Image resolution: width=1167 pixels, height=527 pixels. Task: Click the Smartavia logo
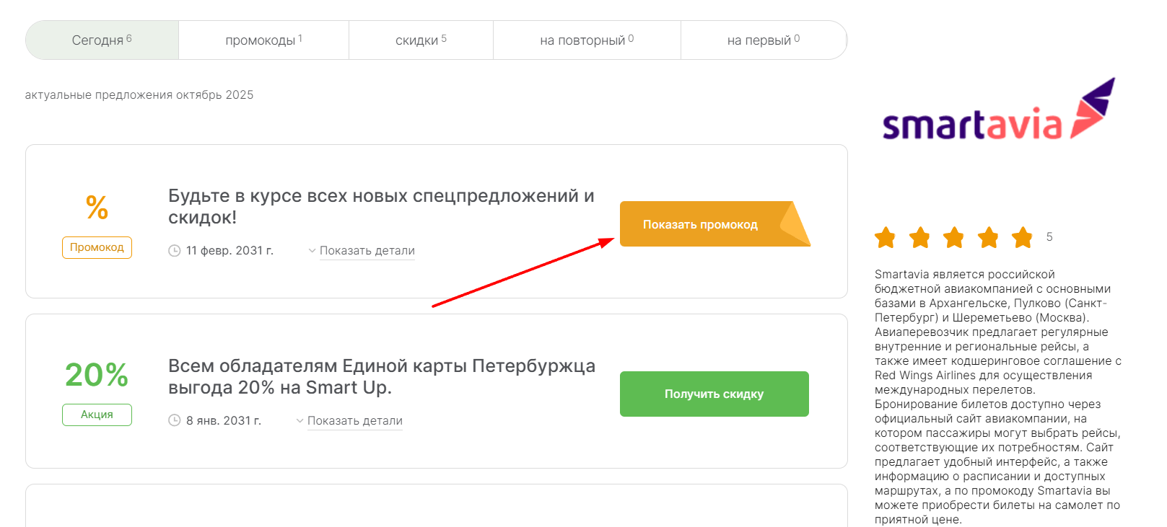click(x=999, y=110)
